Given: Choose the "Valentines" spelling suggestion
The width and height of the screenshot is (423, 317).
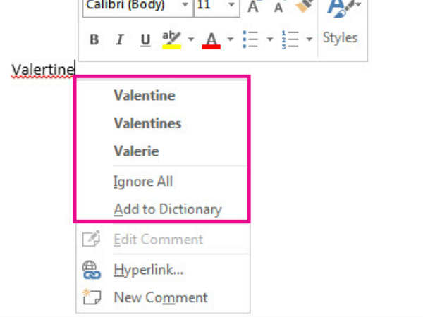Looking at the screenshot, I should click(x=147, y=123).
